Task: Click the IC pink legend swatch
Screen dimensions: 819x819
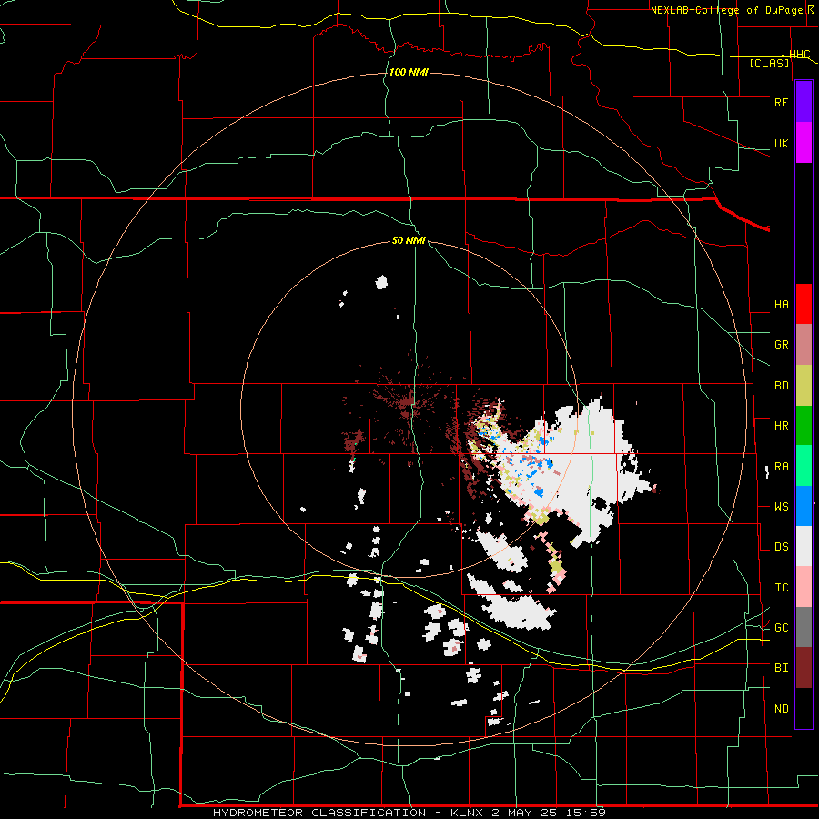Action: 804,587
